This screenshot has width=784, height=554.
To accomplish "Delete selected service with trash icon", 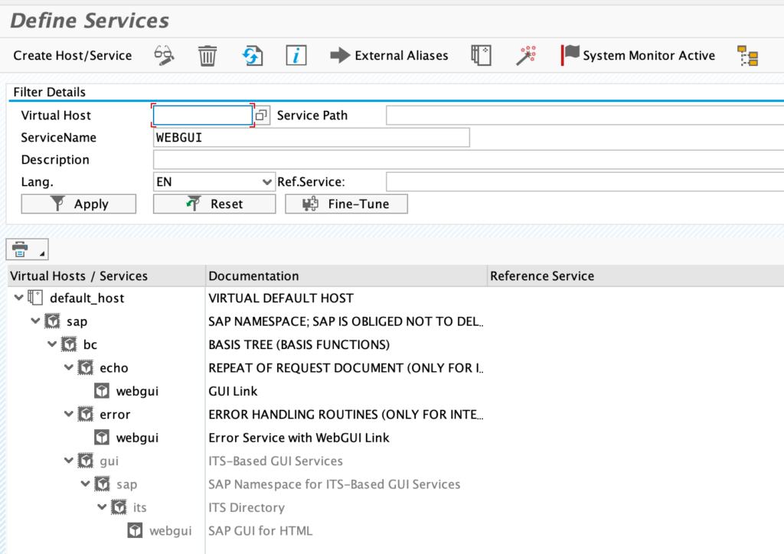I will coord(207,55).
